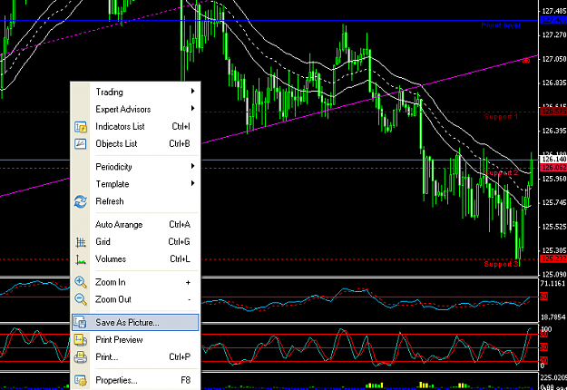
Task: Choose Save As Picture... menu item
Action: 135,322
